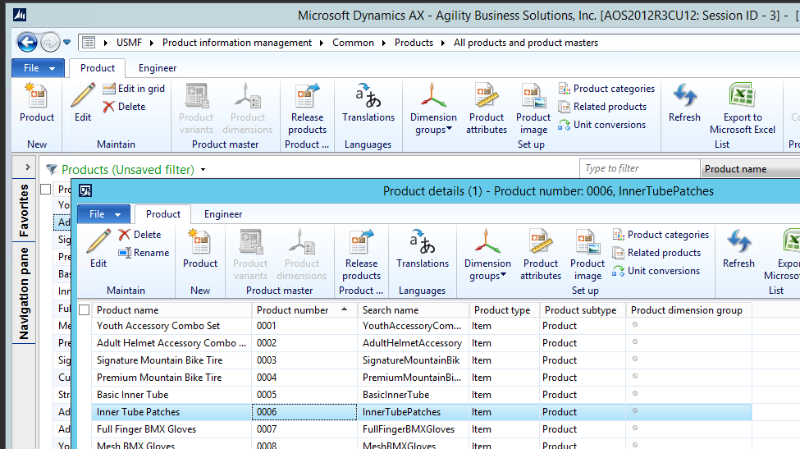The image size is (800, 449).
Task: Open Dimension groups in Product details ribbon
Action: tap(487, 254)
